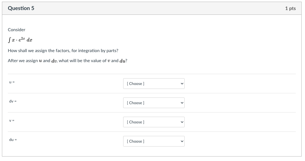305x161 pixels.
Task: Open the dropdown for du =
Action: (x=154, y=141)
